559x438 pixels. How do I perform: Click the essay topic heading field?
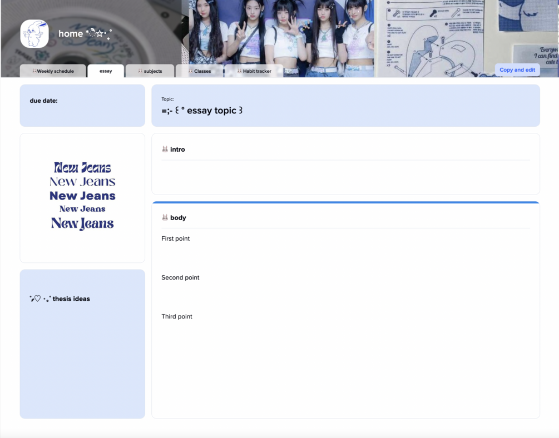pyautogui.click(x=202, y=111)
